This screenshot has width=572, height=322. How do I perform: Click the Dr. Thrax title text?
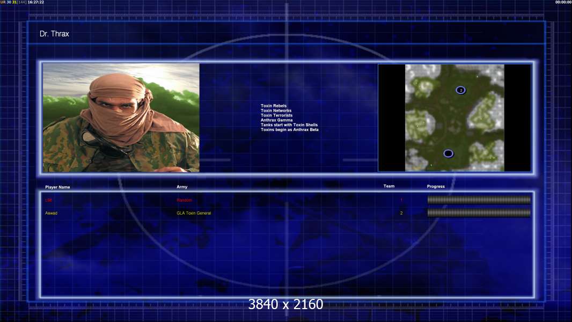(x=54, y=34)
